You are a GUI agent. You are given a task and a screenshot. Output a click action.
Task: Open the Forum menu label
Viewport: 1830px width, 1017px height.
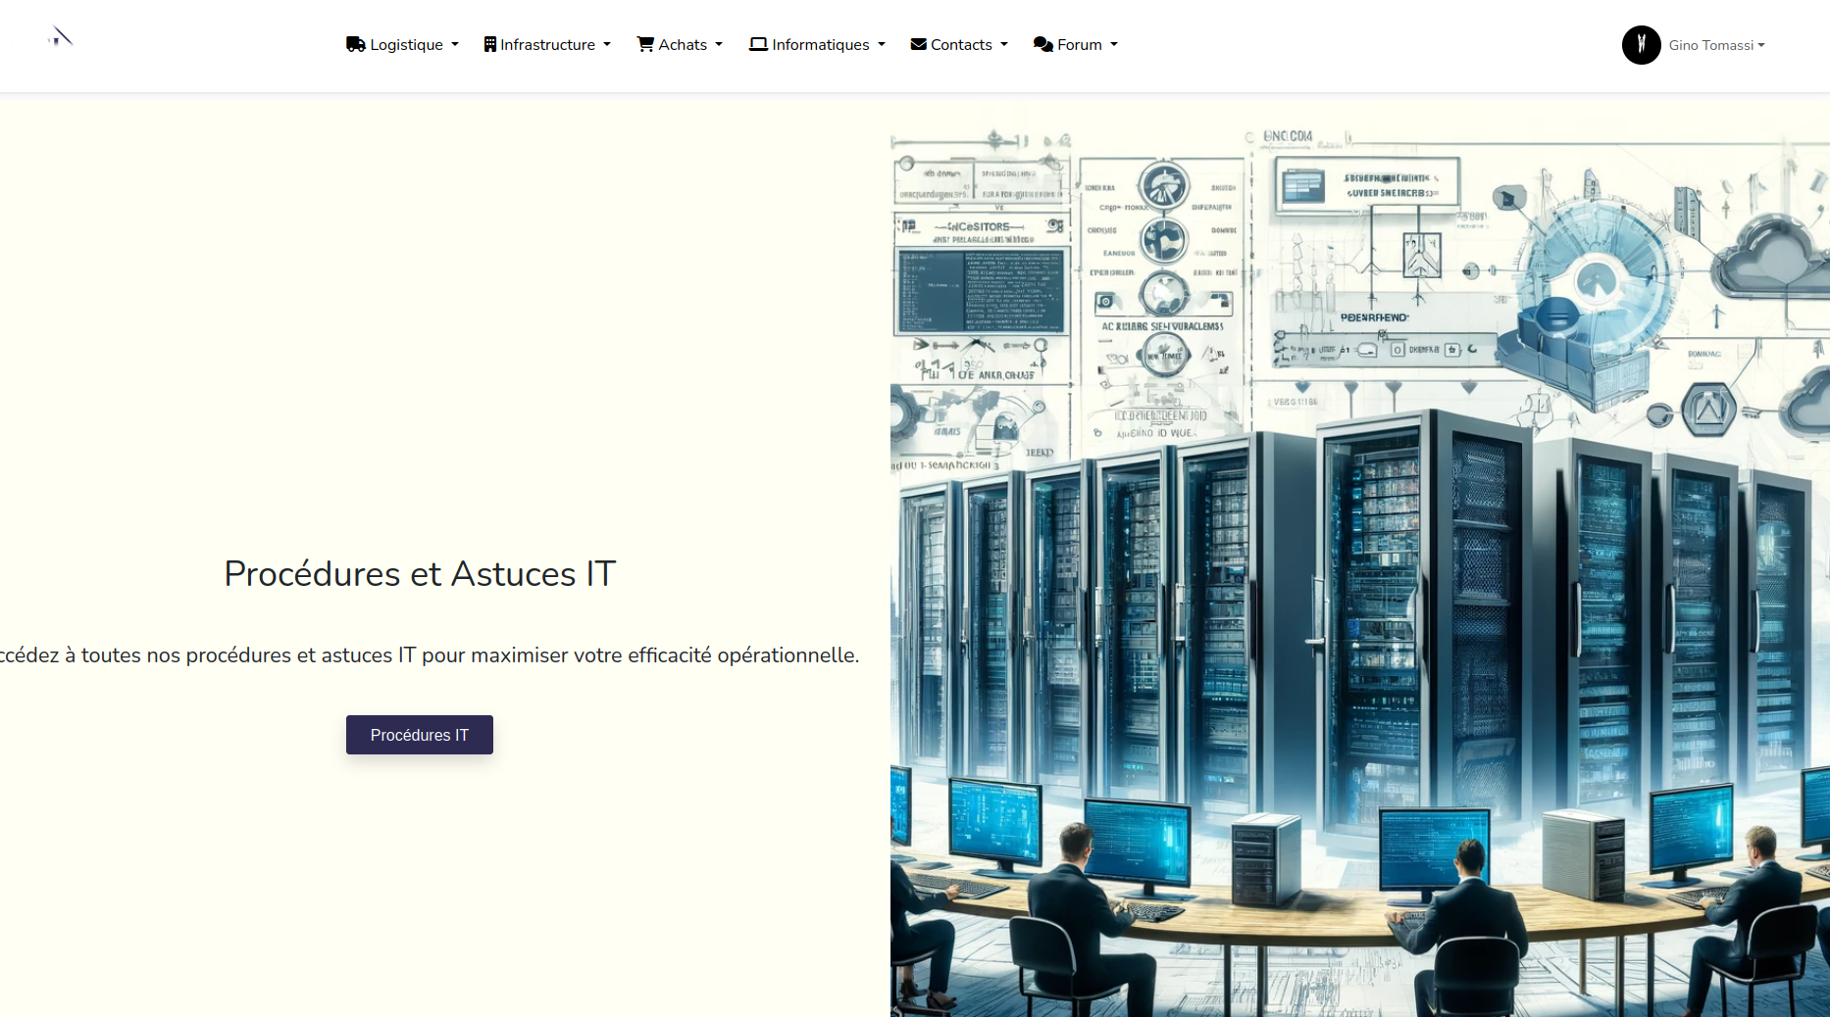click(x=1079, y=45)
